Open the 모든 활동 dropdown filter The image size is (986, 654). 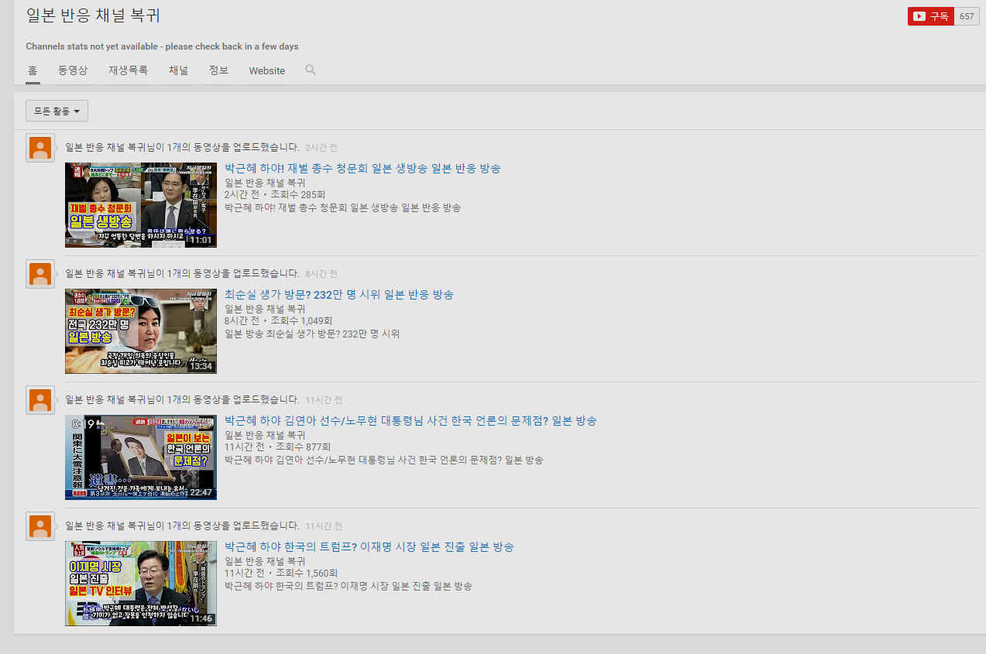(57, 111)
